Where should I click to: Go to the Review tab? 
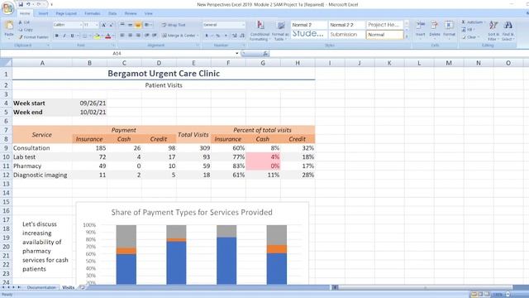131,13
